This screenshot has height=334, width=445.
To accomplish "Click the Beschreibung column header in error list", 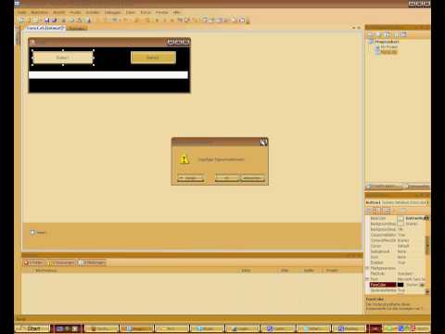I will pos(136,270).
